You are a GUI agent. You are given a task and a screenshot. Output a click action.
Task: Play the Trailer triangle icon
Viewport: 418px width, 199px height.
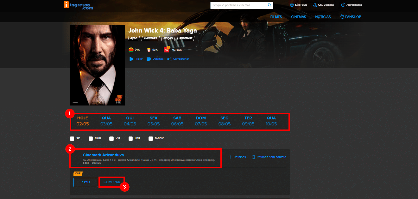pyautogui.click(x=131, y=59)
